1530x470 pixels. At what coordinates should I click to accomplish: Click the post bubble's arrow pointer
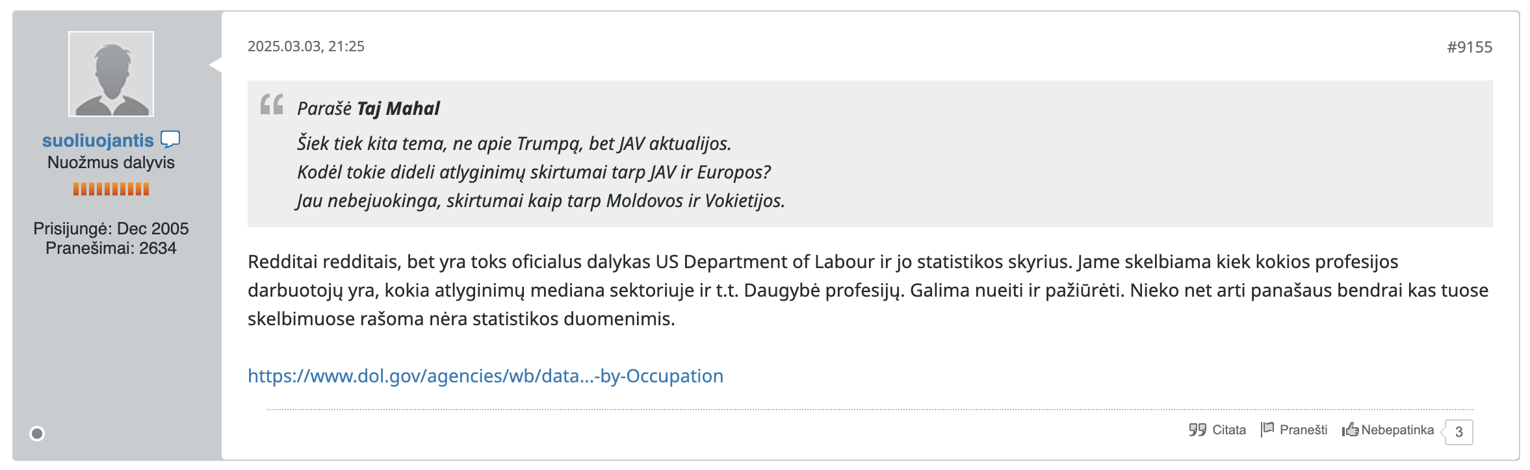click(x=215, y=65)
